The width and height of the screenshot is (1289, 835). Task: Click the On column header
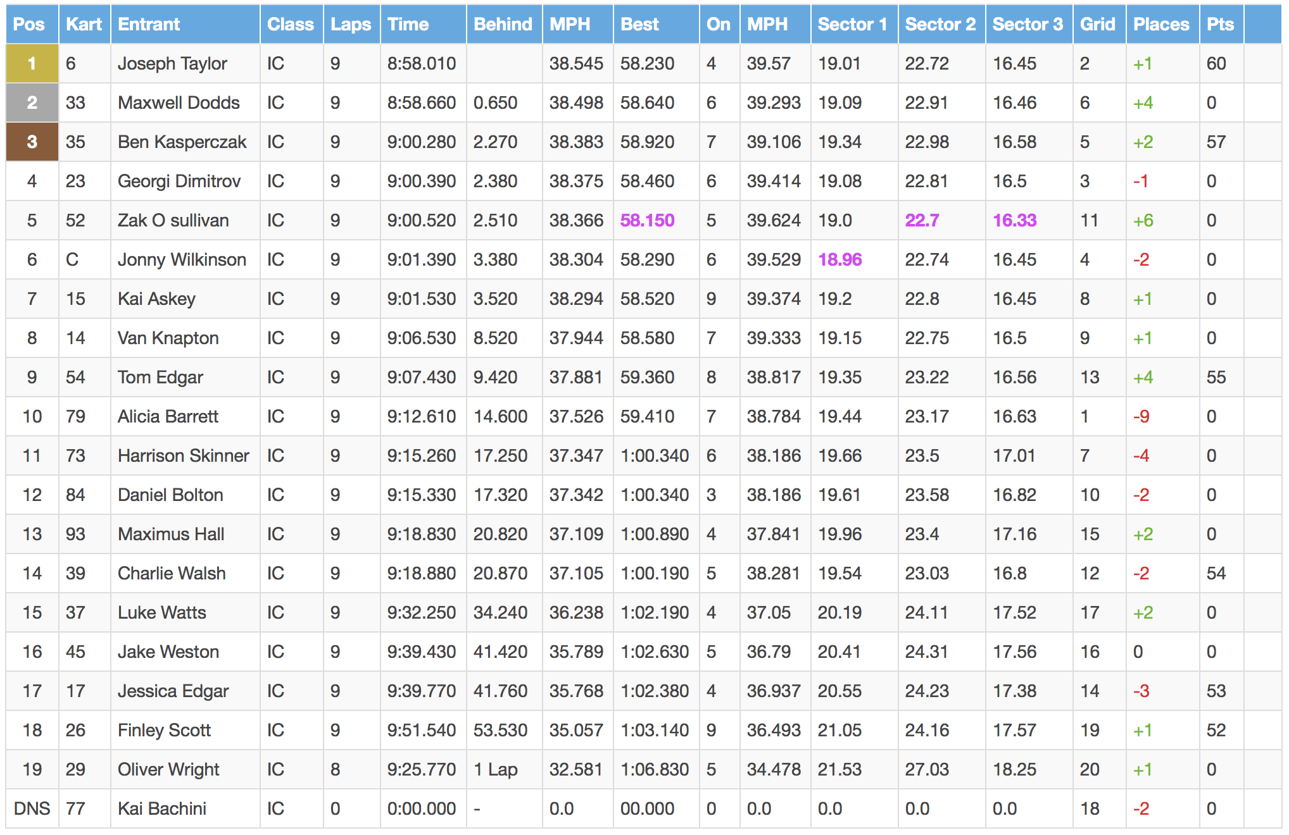tap(719, 24)
